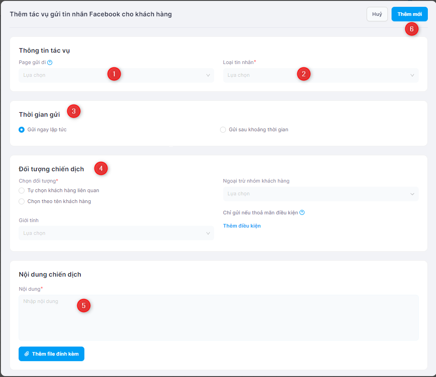Click the help icon beside Page gửi đi
The image size is (436, 377).
coord(50,63)
